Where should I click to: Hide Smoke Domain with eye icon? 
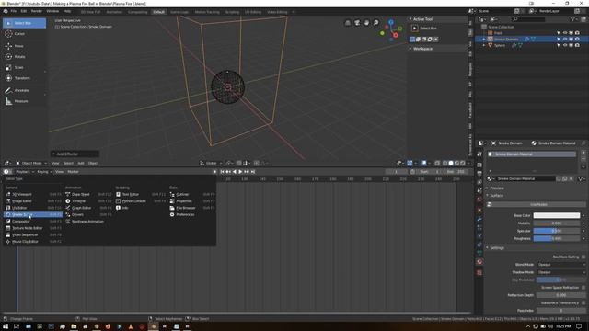click(565, 39)
